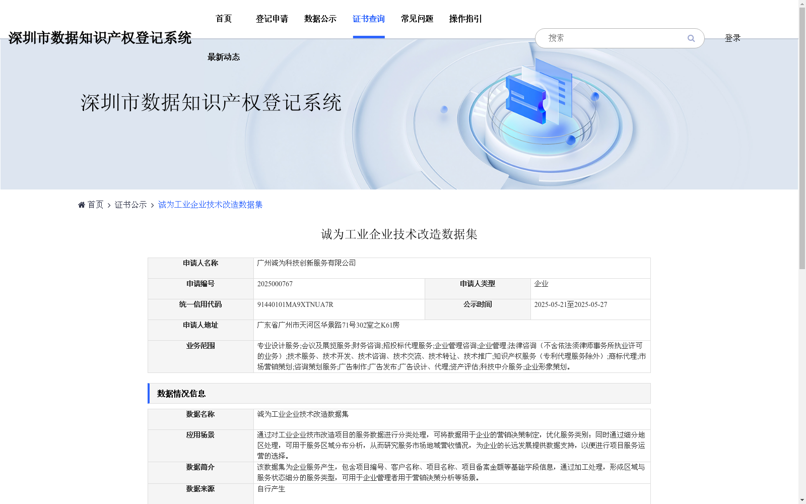Click the business scope text starting 专业设计服务

click(x=451, y=356)
